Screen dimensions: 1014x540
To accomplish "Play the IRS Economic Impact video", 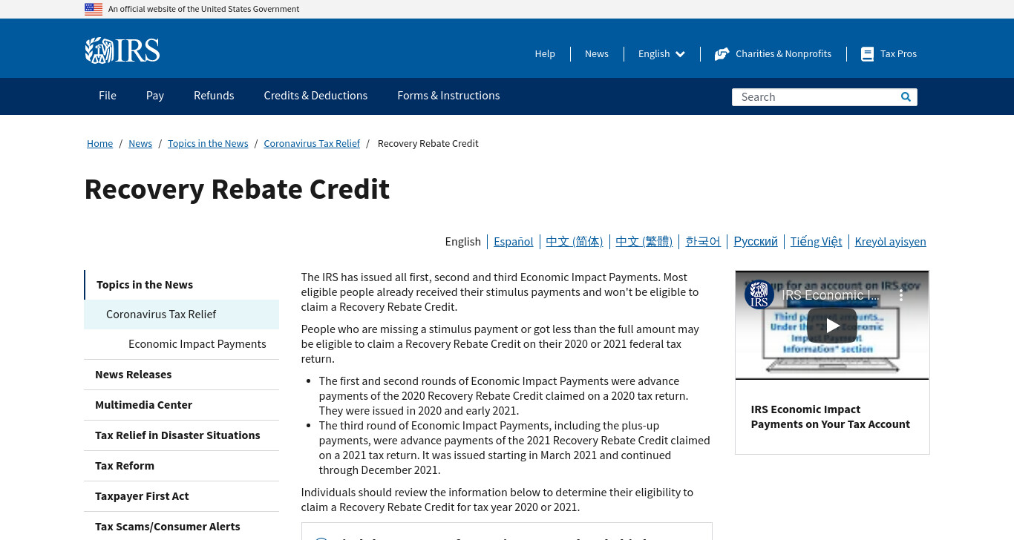I will [832, 325].
